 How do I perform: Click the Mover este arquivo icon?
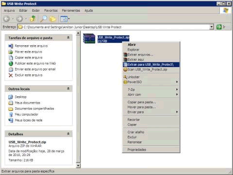point(11,52)
